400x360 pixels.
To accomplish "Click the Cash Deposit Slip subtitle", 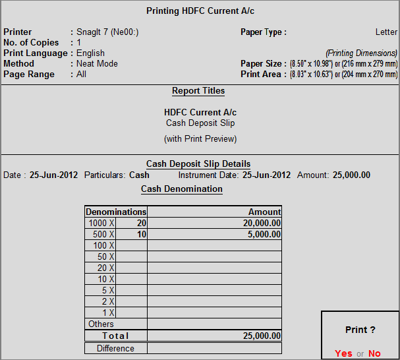I will [x=200, y=123].
